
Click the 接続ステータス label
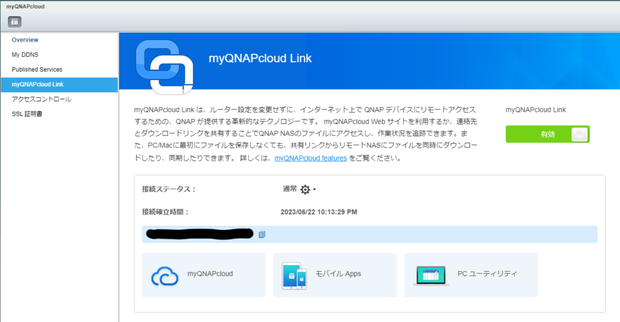click(169, 190)
